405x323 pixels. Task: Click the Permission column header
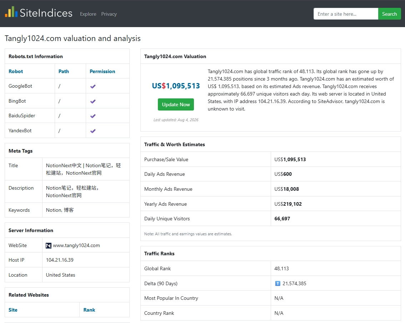[102, 71]
